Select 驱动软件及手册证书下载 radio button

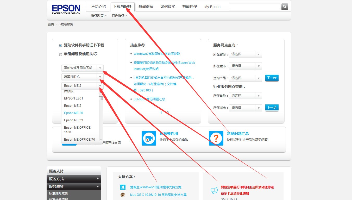pyautogui.click(x=60, y=45)
